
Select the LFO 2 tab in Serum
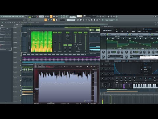(x=152, y=61)
